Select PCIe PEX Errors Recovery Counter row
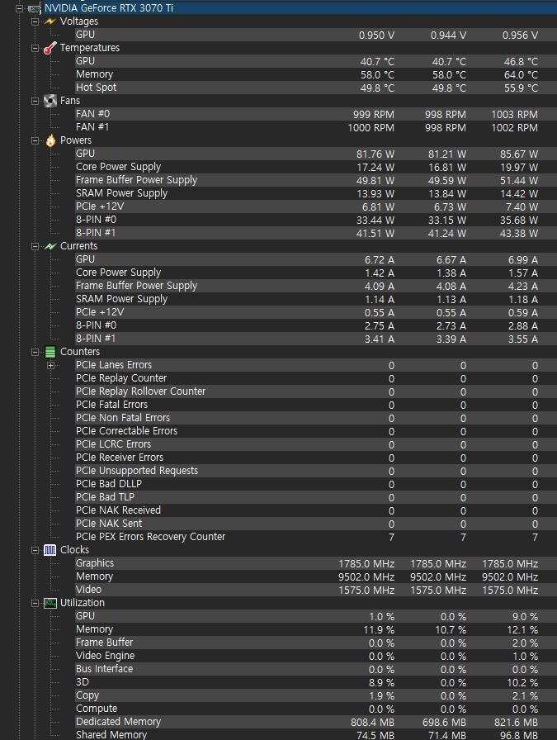 click(315, 537)
